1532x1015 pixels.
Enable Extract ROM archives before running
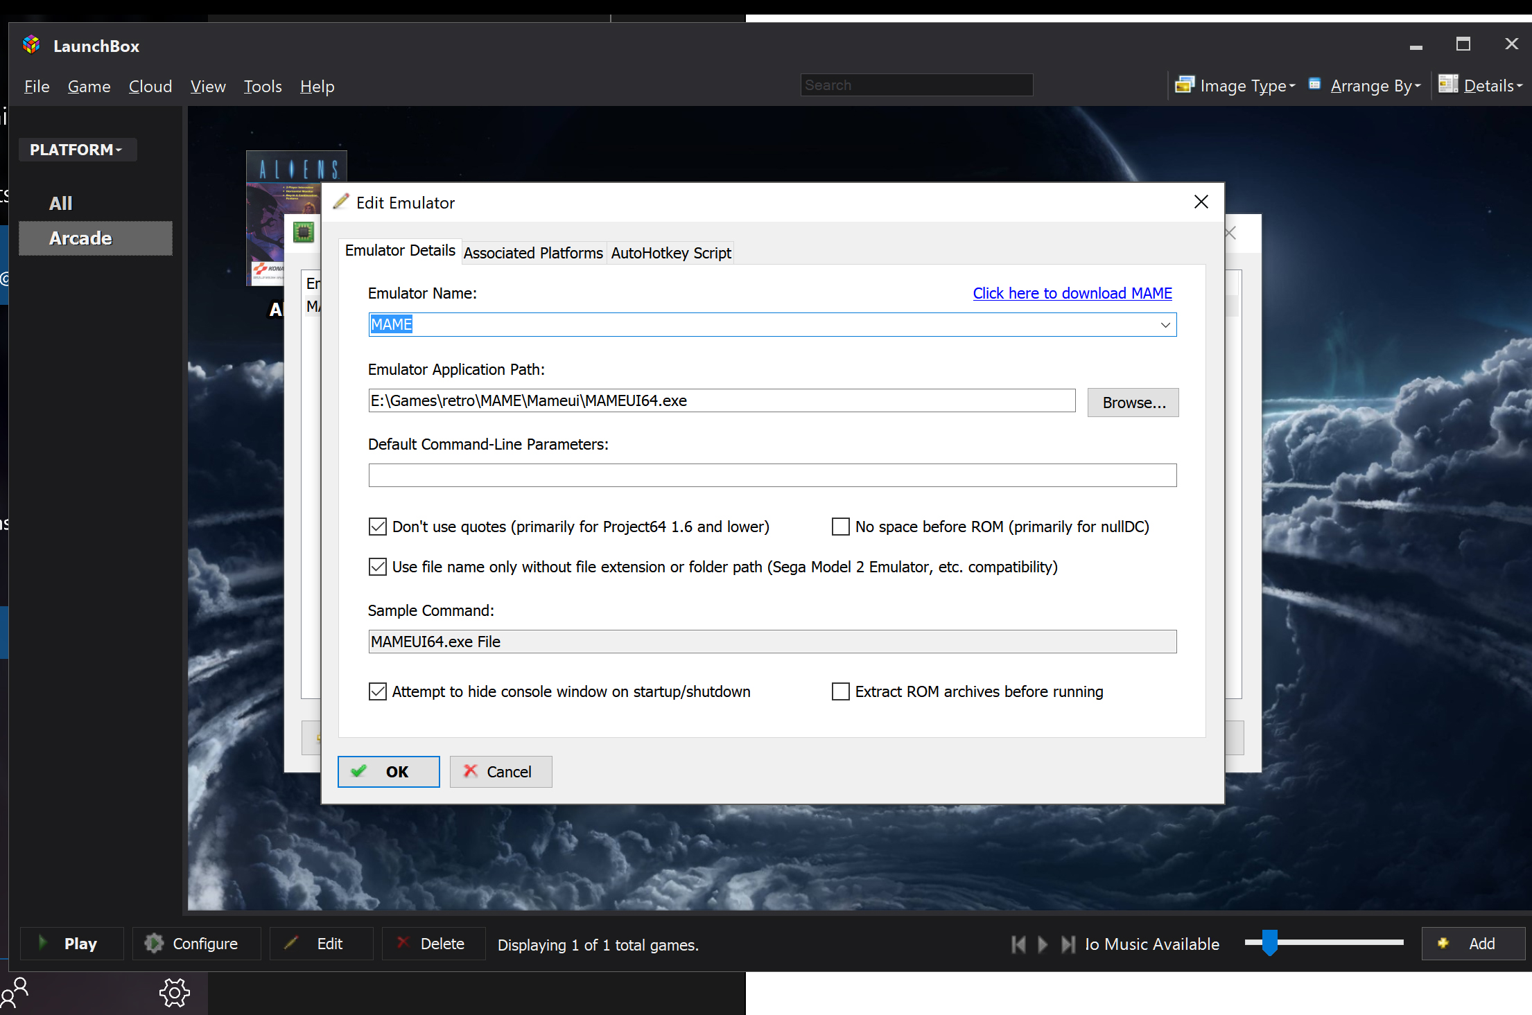pyautogui.click(x=841, y=692)
